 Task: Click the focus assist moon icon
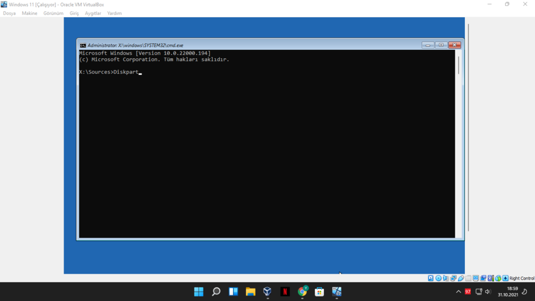pos(525,292)
